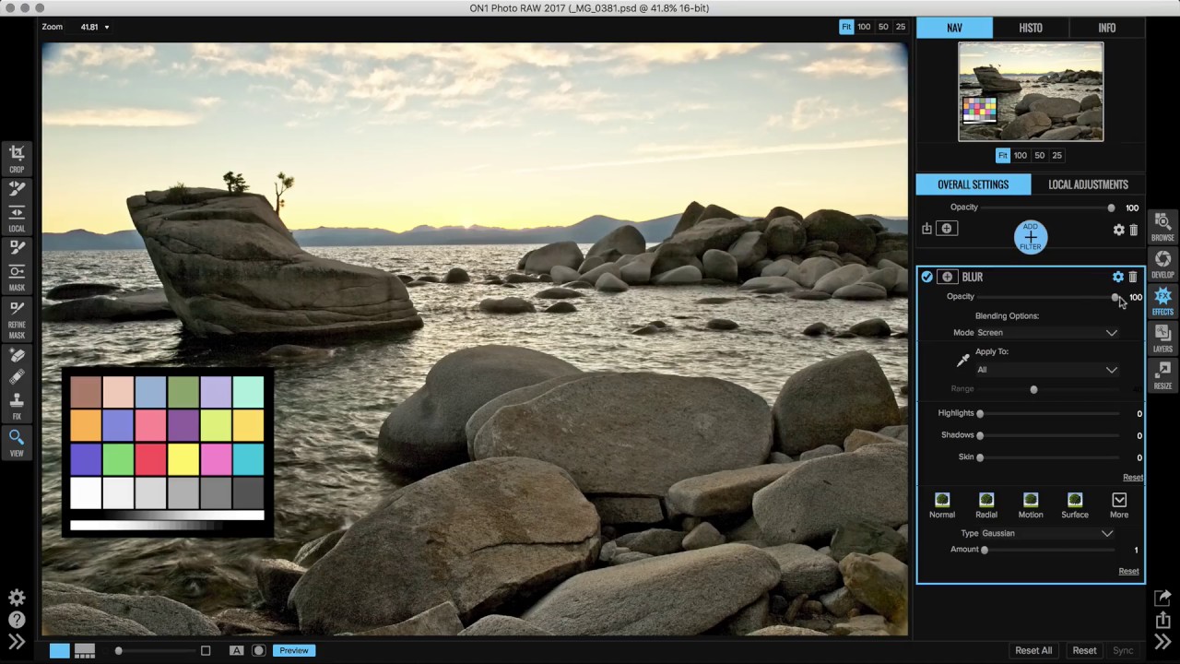This screenshot has height=664, width=1180.
Task: Open the Zoom percentage dropdown
Action: (x=95, y=27)
